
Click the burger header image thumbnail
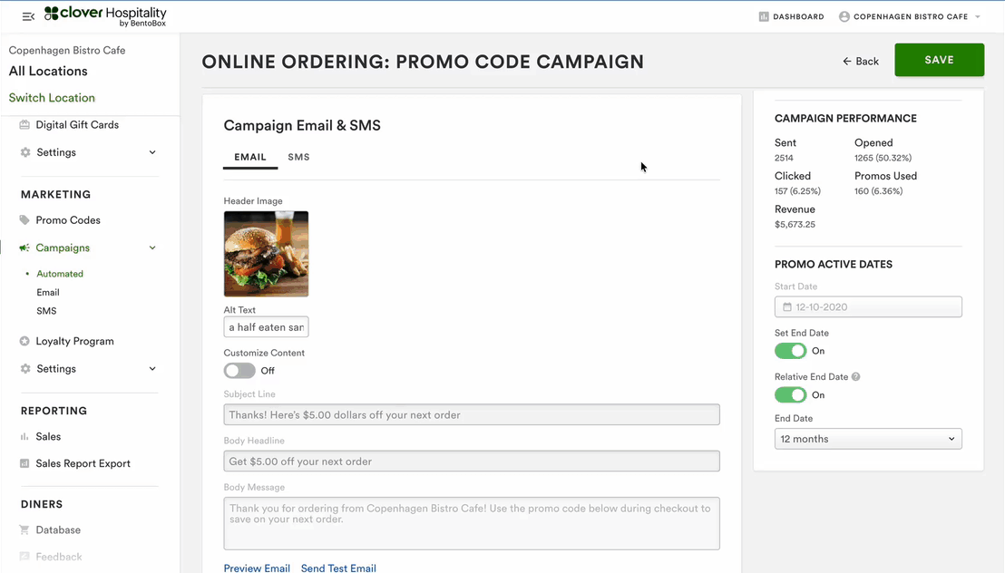click(x=266, y=254)
